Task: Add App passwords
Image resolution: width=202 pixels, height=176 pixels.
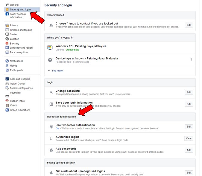Action: click(189, 150)
